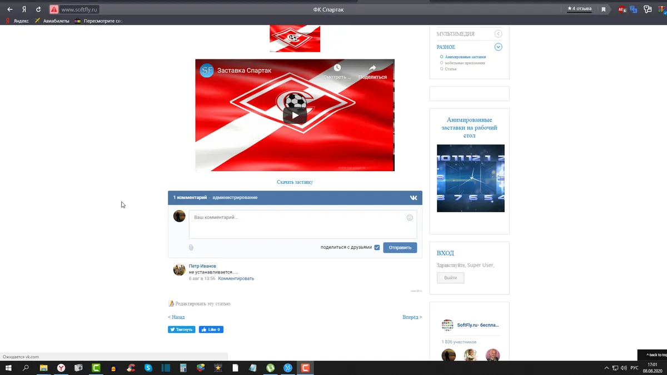Expand the МУЛЬТИМЕДИЯ menu arrow
667x375 pixels.
pos(499,34)
